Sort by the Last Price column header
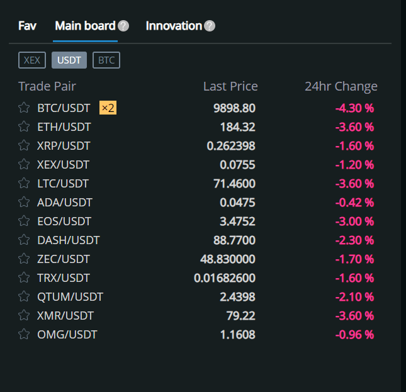The height and width of the screenshot is (392, 406). coord(230,86)
